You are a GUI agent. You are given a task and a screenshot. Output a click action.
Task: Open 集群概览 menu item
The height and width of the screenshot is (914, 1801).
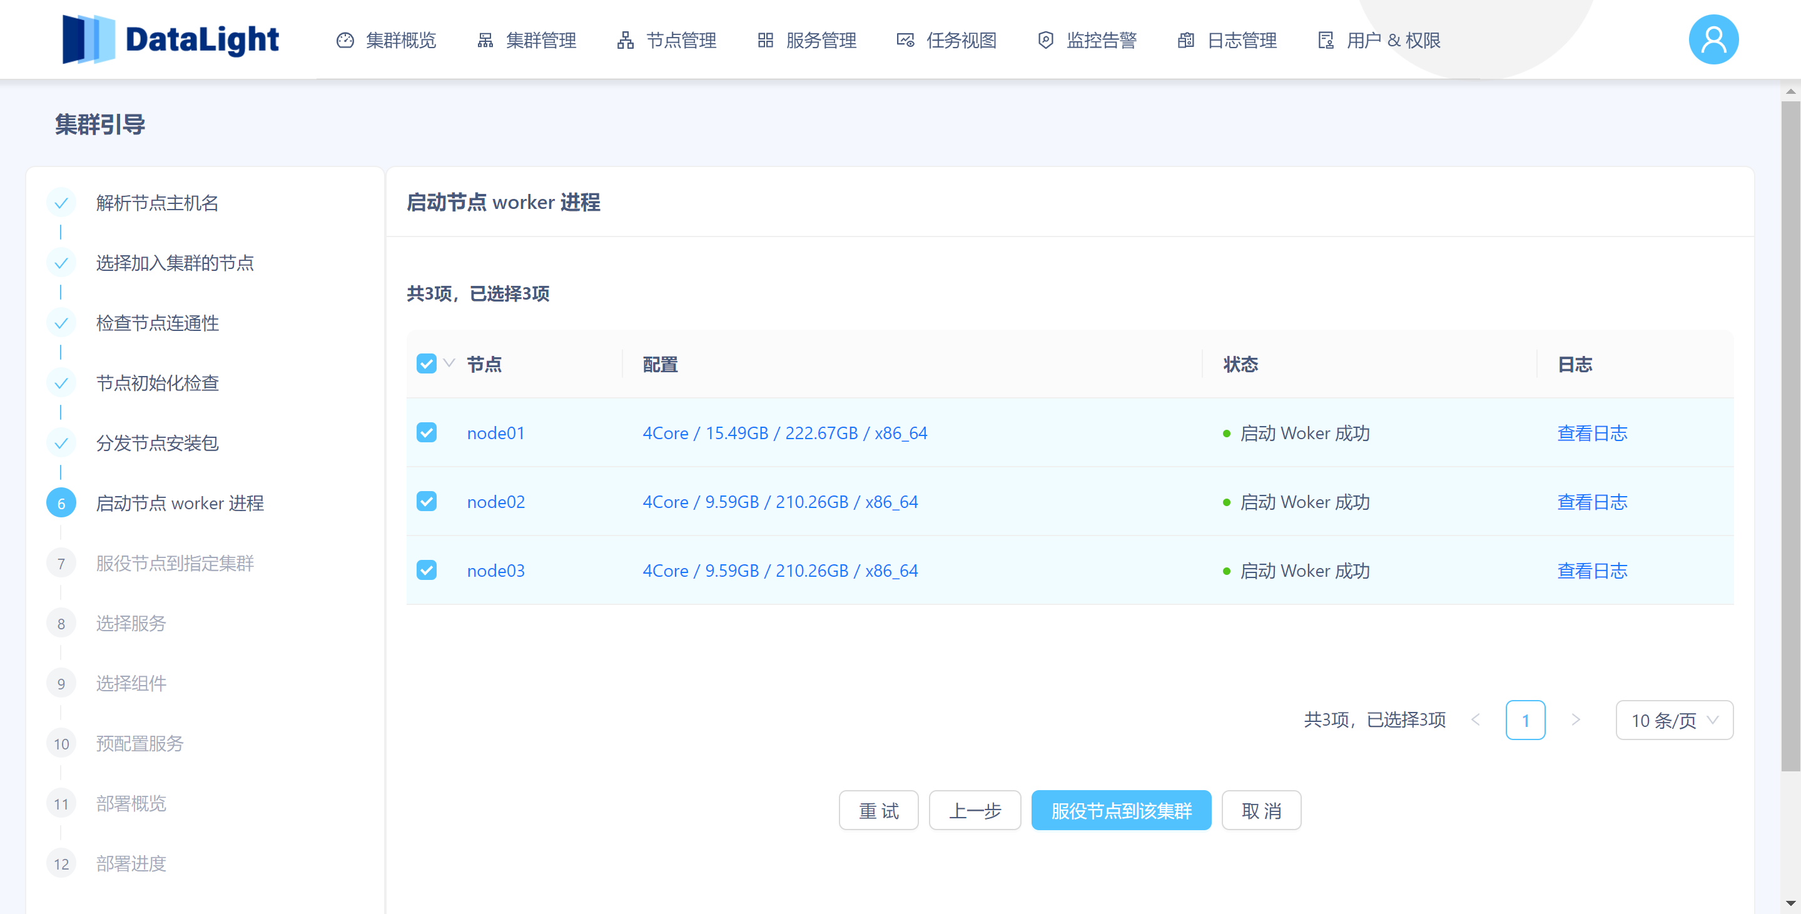point(386,41)
